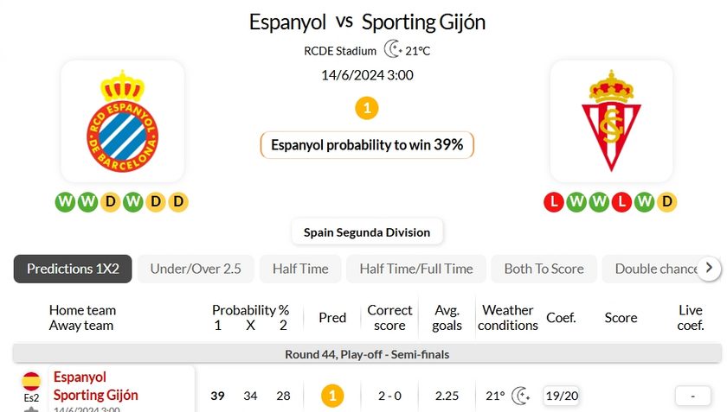
Task: Click the Spain Segunda Division button
Action: [x=367, y=232]
